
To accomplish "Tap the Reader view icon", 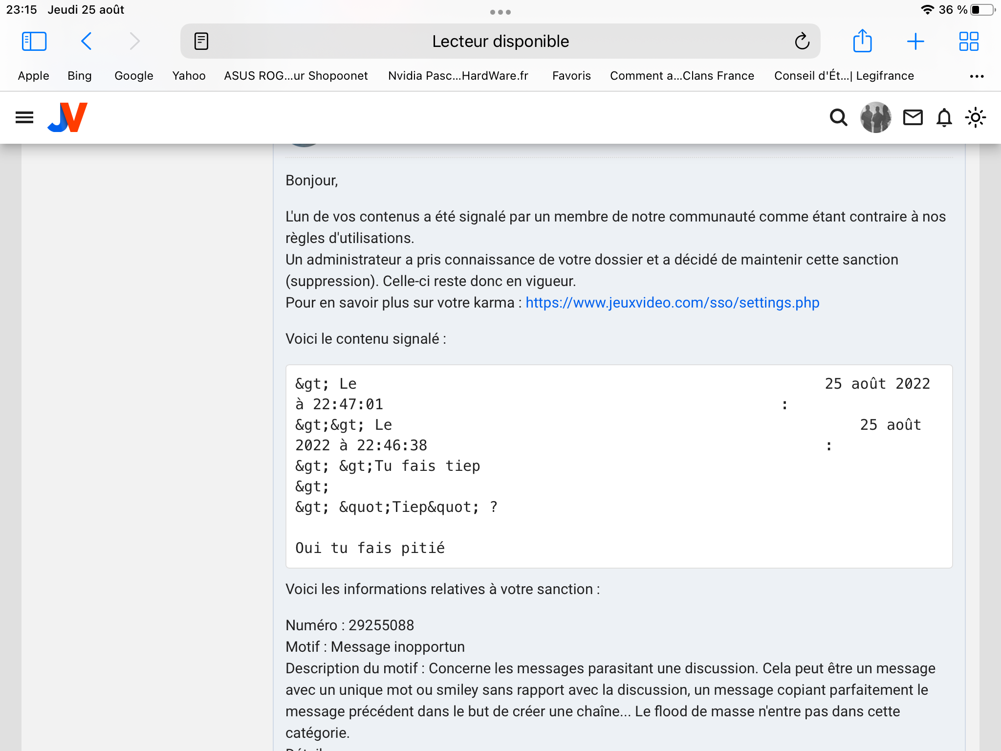I will pos(201,42).
